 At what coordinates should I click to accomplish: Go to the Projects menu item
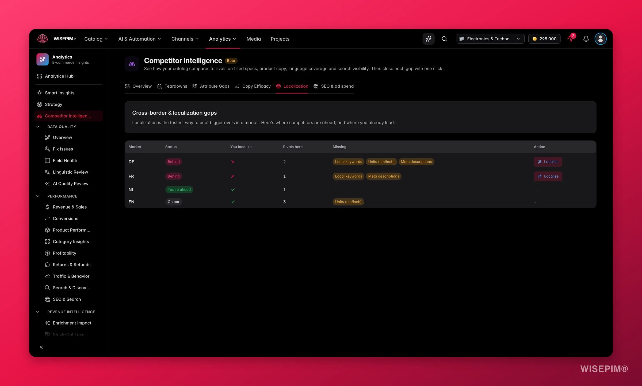click(x=280, y=39)
